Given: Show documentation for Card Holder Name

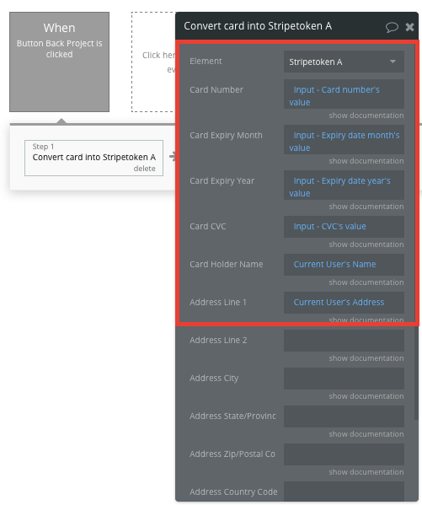Looking at the screenshot, I should tap(366, 282).
